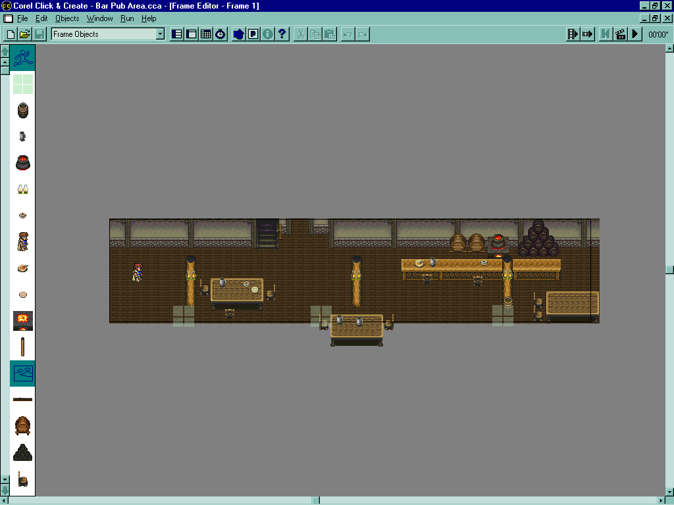Click the horizontal scrollbar thumb at the bottom
This screenshot has width=674, height=505.
pyautogui.click(x=315, y=500)
